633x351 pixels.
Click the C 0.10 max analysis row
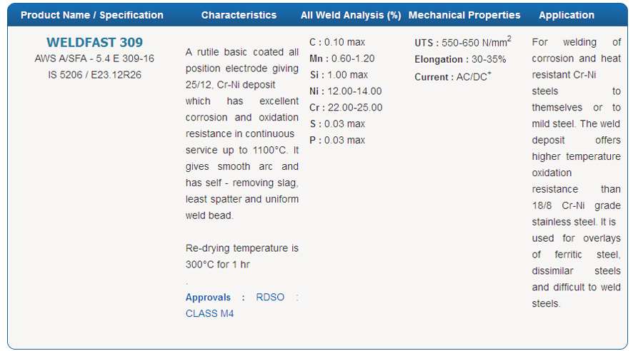tap(337, 42)
